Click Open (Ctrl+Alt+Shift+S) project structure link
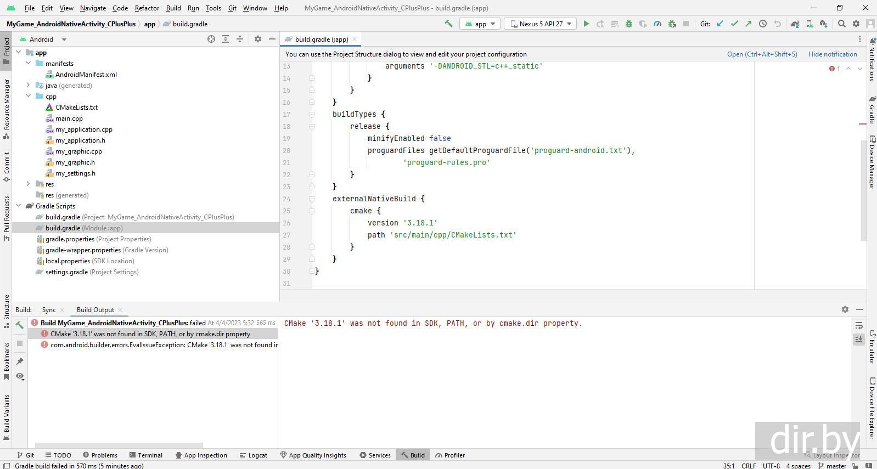877x469 pixels. click(762, 54)
